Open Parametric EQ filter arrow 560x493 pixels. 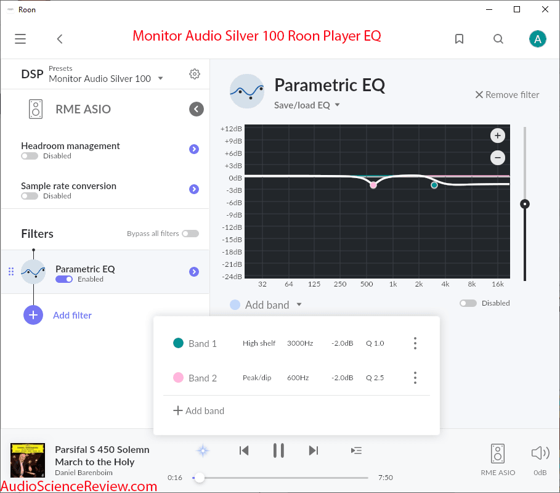point(194,272)
